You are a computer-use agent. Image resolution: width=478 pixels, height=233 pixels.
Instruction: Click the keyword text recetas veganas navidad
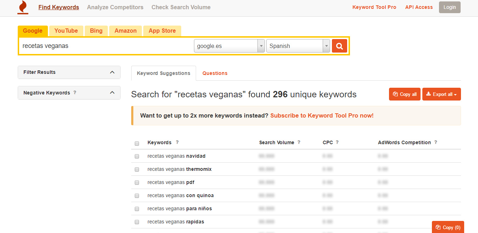(177, 156)
